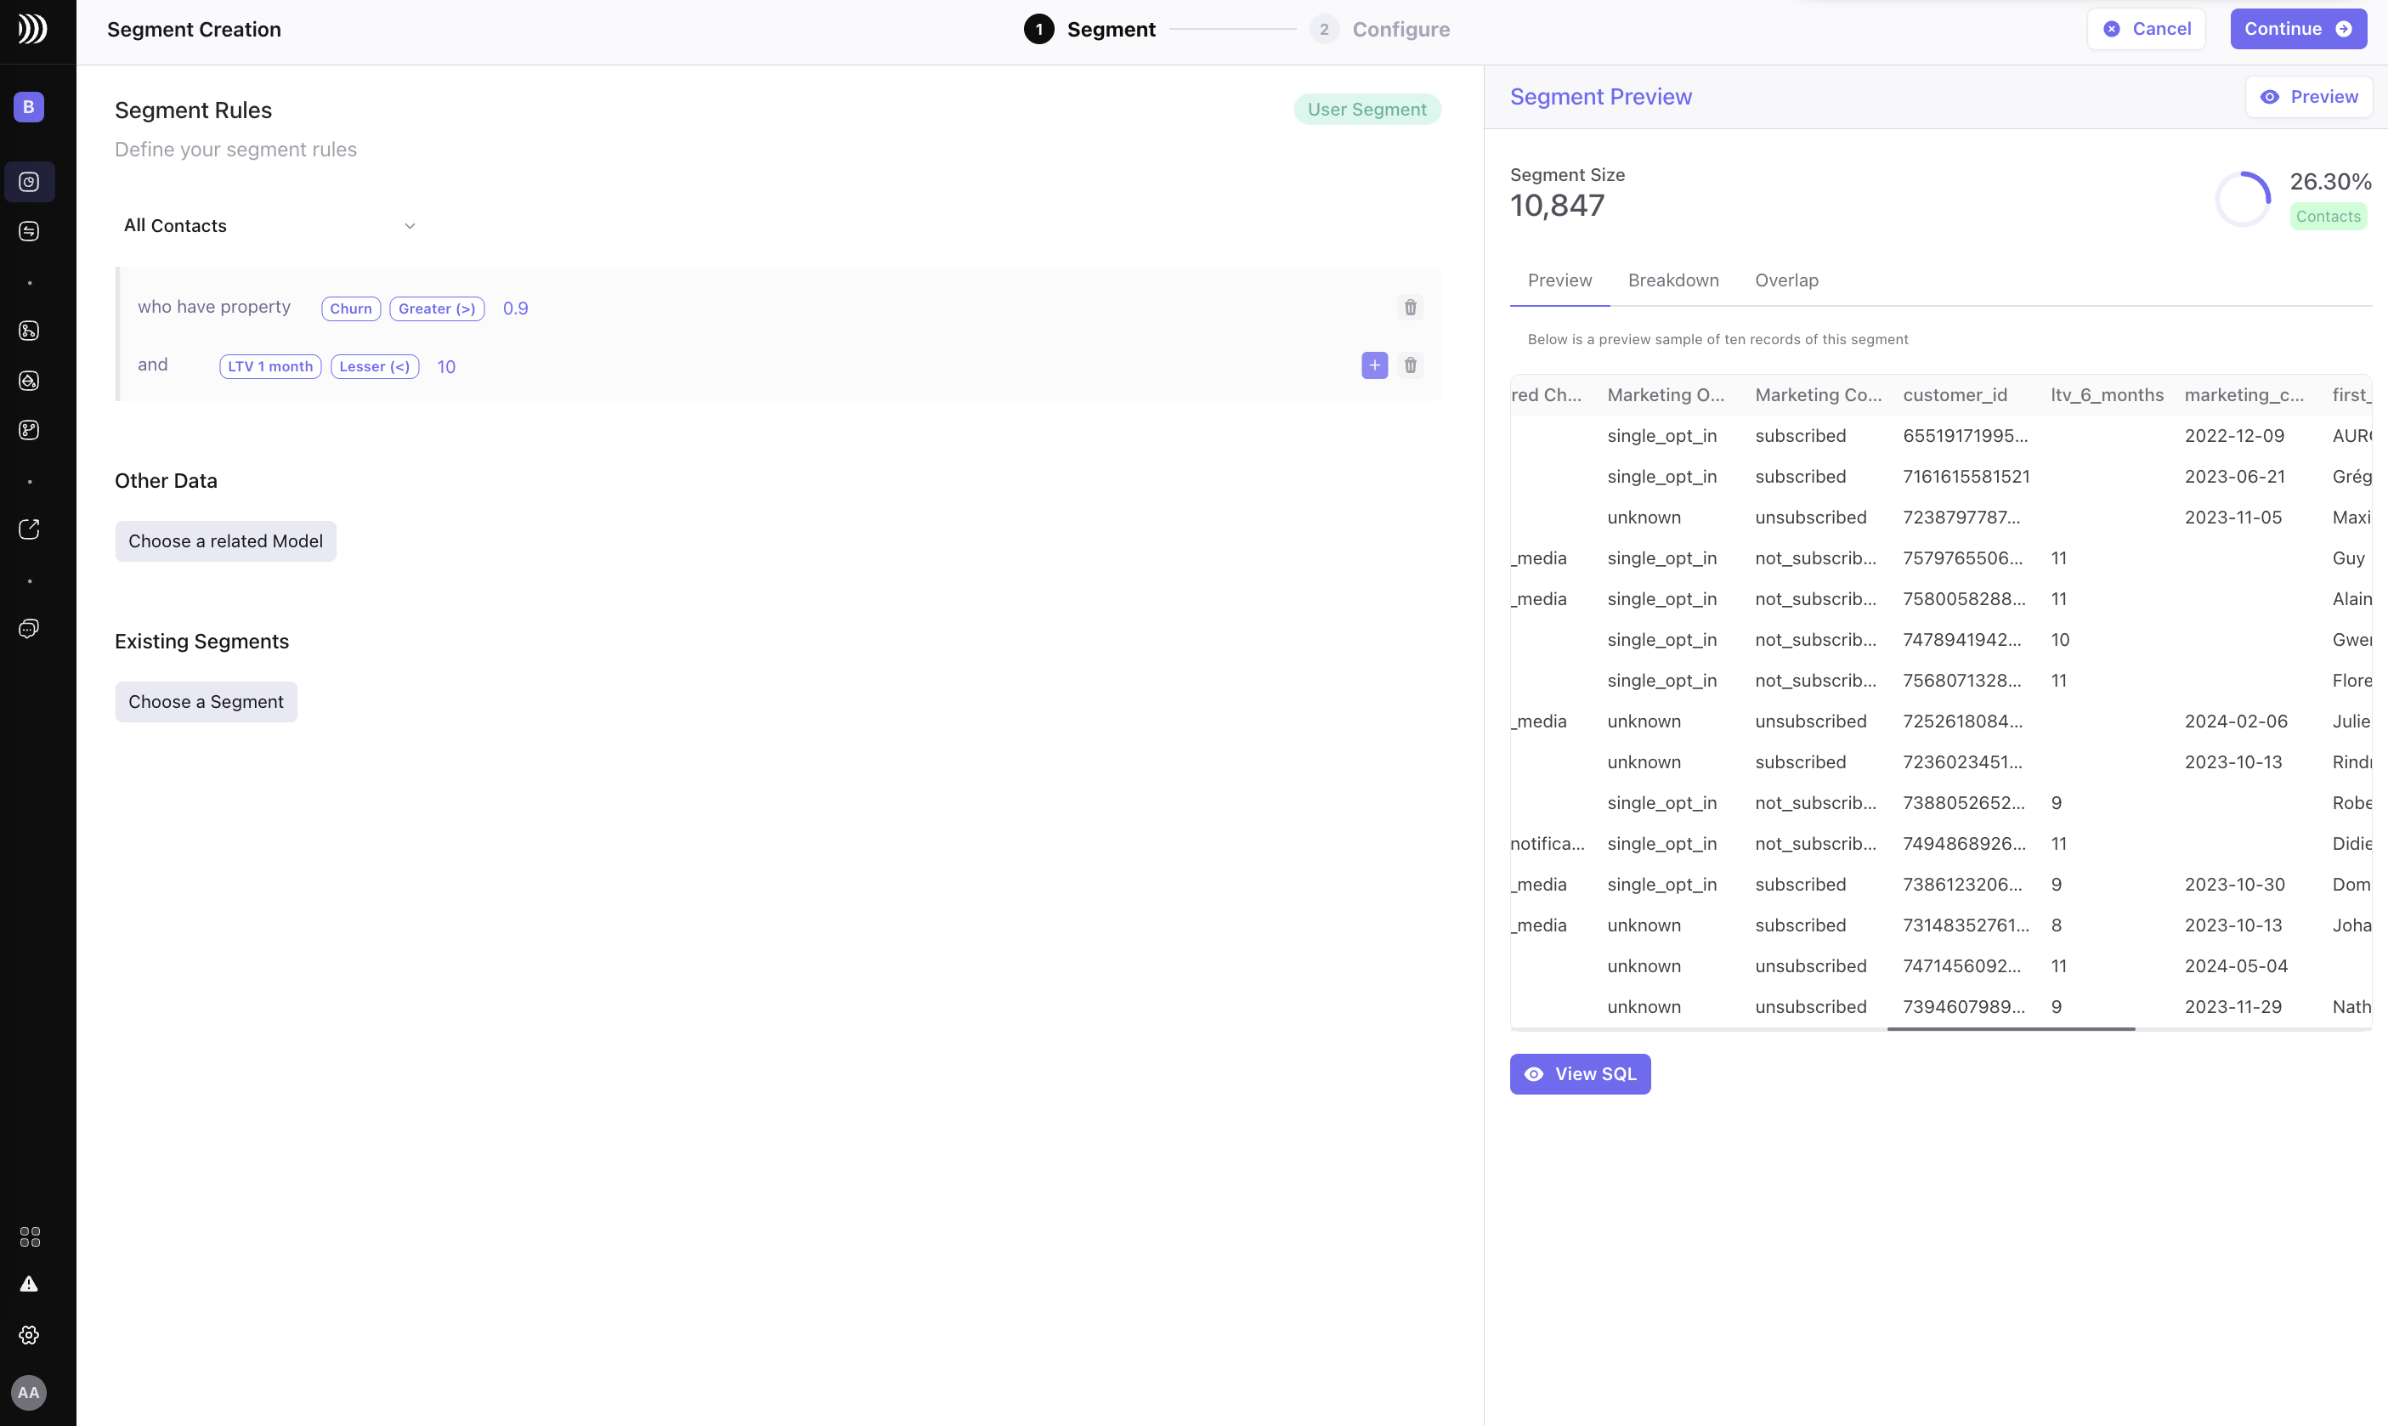Edit the 0.9 churn threshold value
Image resolution: width=2388 pixels, height=1426 pixels.
click(x=515, y=308)
